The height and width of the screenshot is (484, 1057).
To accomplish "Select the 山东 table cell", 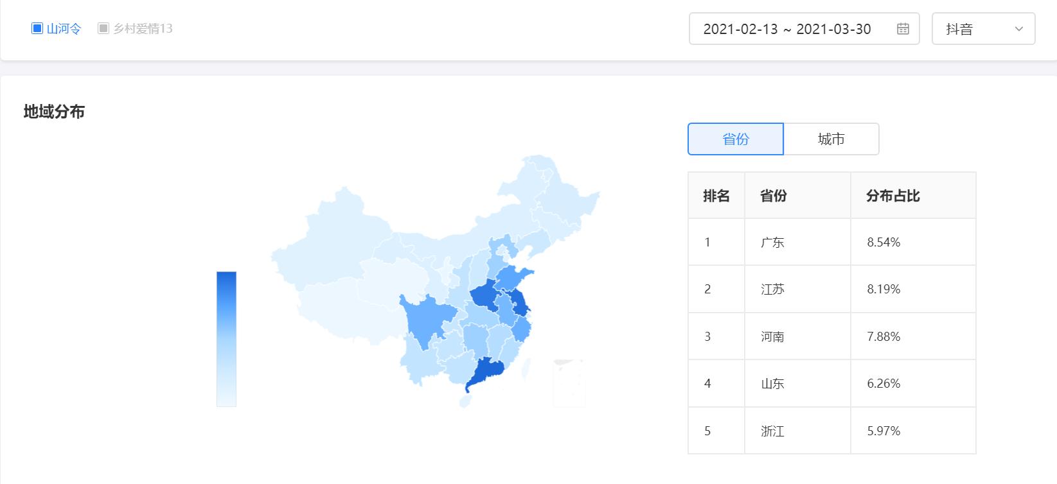I will pyautogui.click(x=797, y=383).
